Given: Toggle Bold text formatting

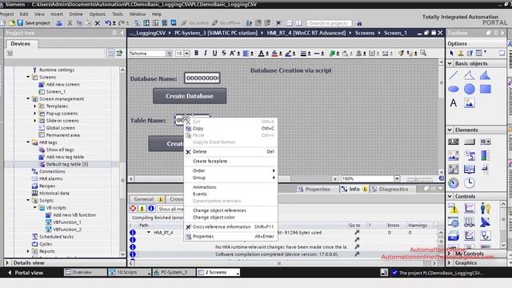Looking at the screenshot, I should point(196,54).
